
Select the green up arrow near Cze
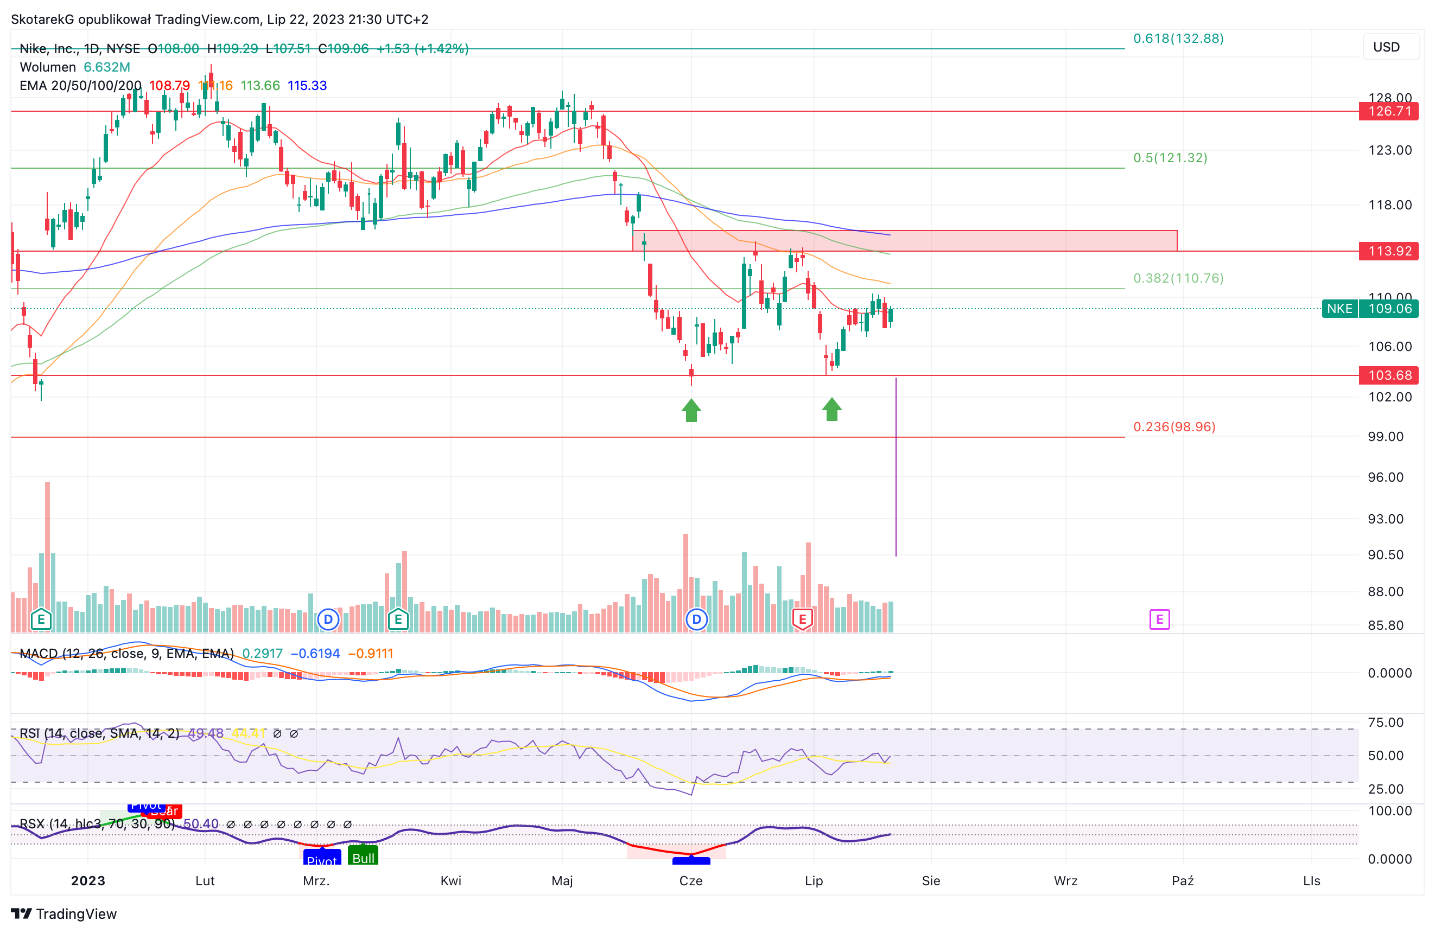[x=691, y=411]
